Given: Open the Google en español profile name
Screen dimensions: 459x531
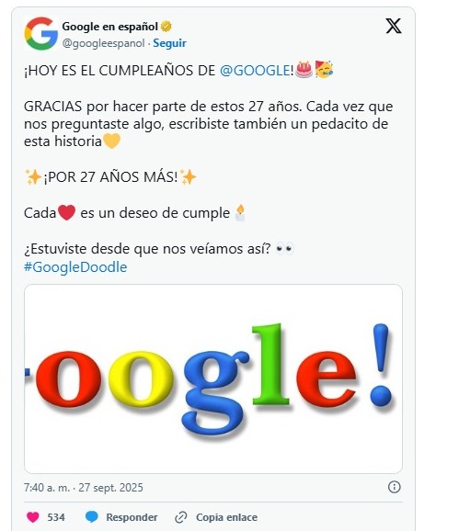Looking at the screenshot, I should (109, 27).
